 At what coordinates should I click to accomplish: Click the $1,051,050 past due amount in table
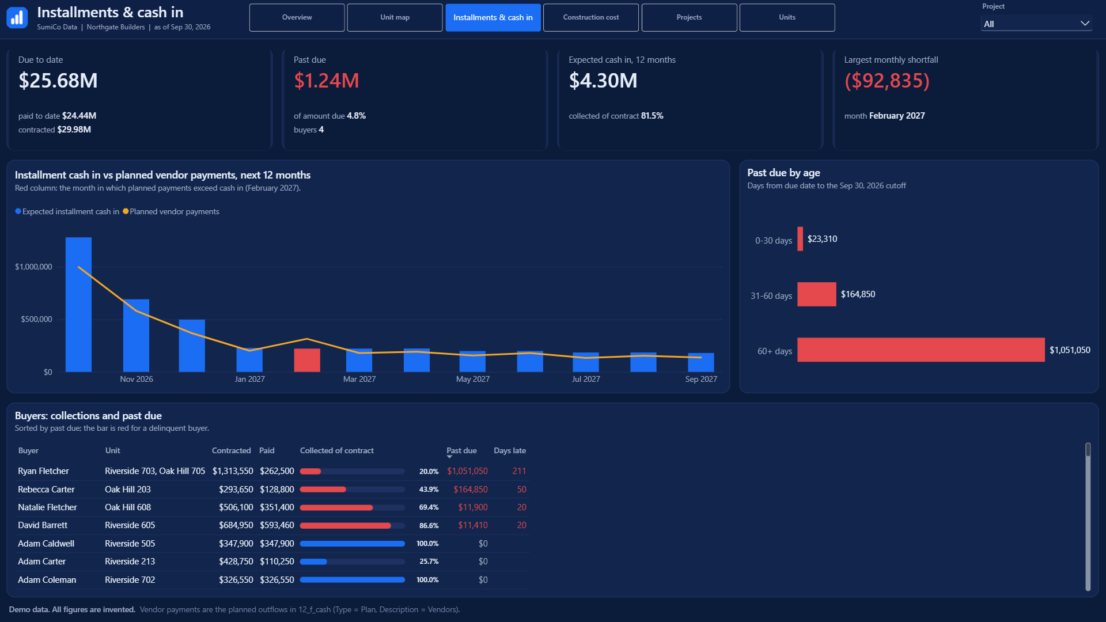pyautogui.click(x=467, y=471)
